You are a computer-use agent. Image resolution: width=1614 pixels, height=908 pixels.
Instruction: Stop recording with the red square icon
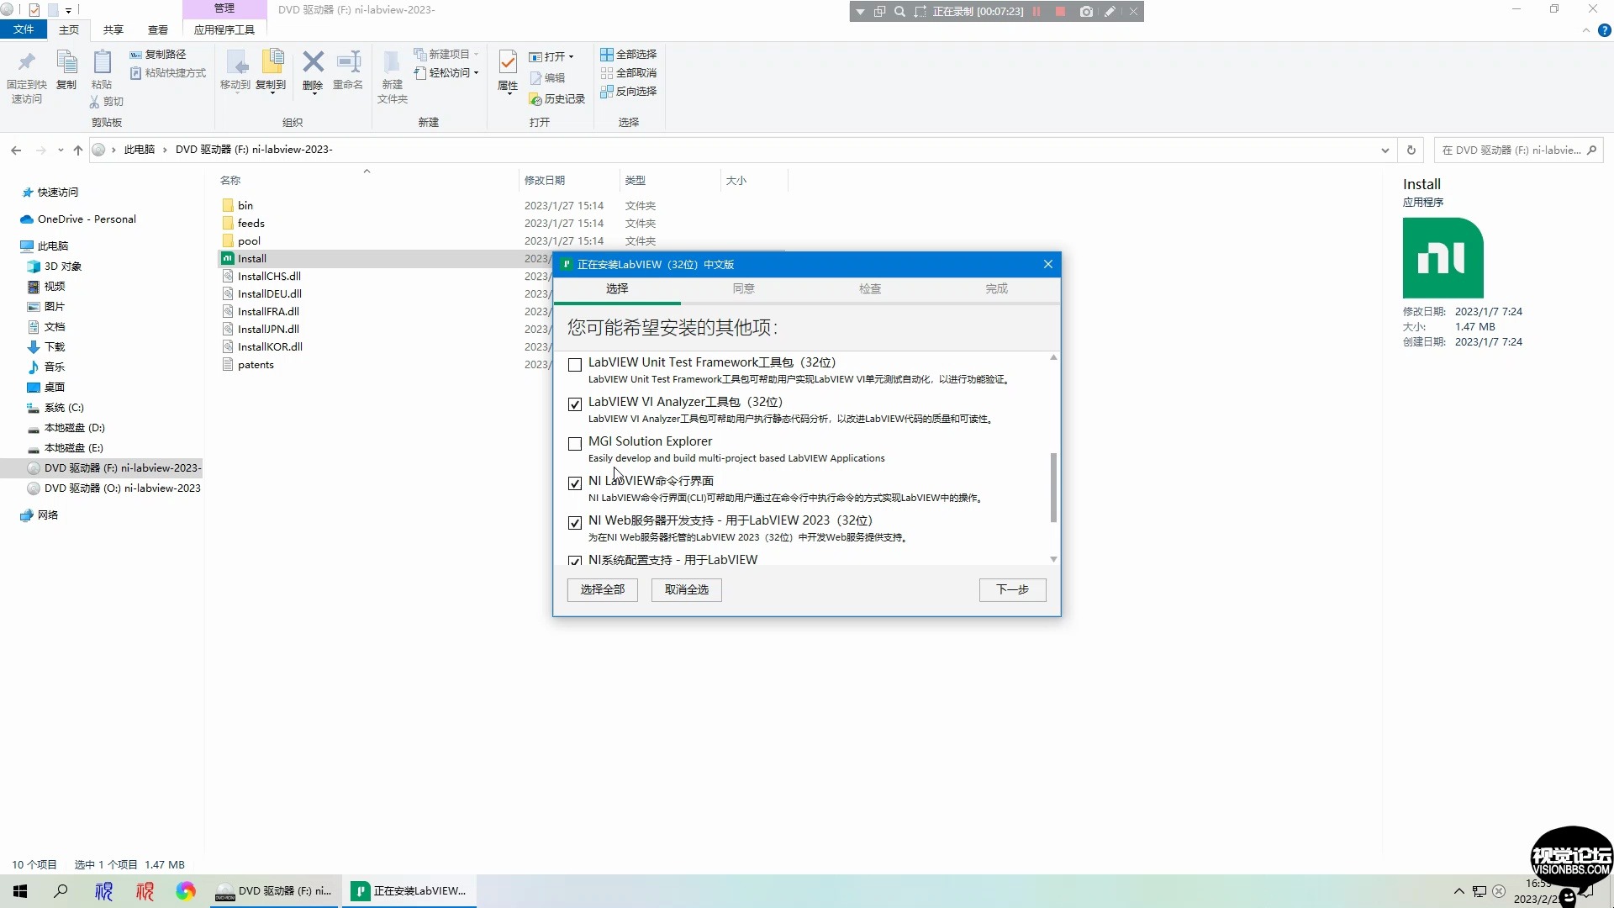pyautogui.click(x=1061, y=11)
